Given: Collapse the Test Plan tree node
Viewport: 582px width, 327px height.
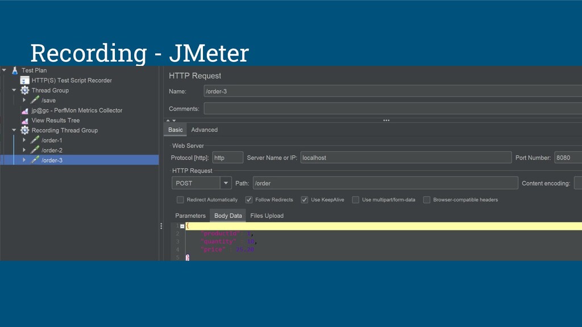Looking at the screenshot, I should [4, 70].
